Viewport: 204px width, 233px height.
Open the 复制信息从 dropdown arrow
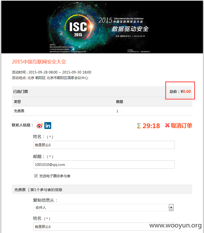[x=171, y=208]
